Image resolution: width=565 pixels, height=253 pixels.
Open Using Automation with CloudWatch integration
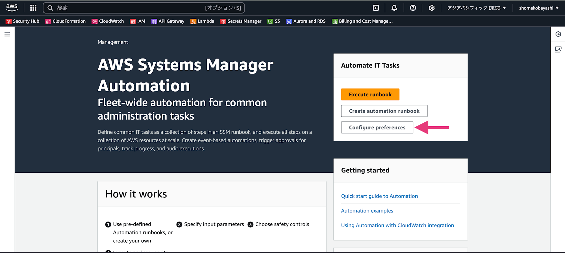pyautogui.click(x=397, y=225)
